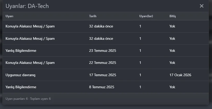Open Yanlış Bilgilendirme warning from 8 Temmuz 2025
Viewport: 212px width, 109px height.
coord(21,87)
